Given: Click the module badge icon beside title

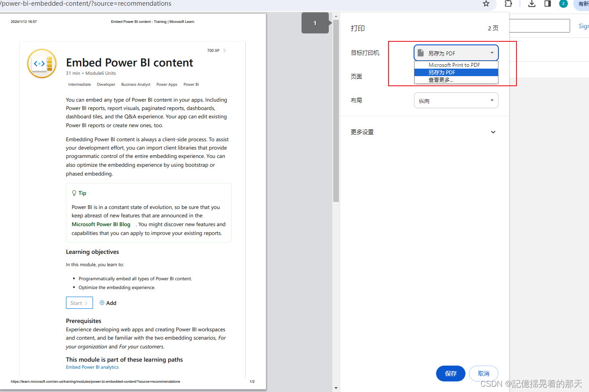Looking at the screenshot, I should (x=42, y=63).
